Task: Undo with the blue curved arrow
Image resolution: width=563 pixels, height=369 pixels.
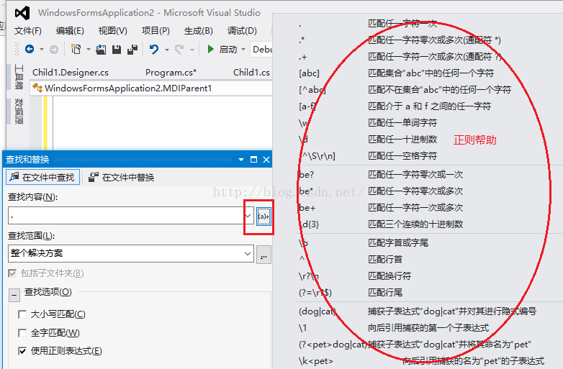Action: click(154, 49)
